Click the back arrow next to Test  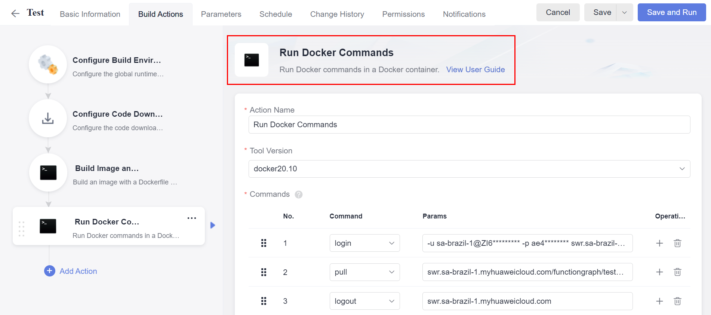[x=15, y=14]
